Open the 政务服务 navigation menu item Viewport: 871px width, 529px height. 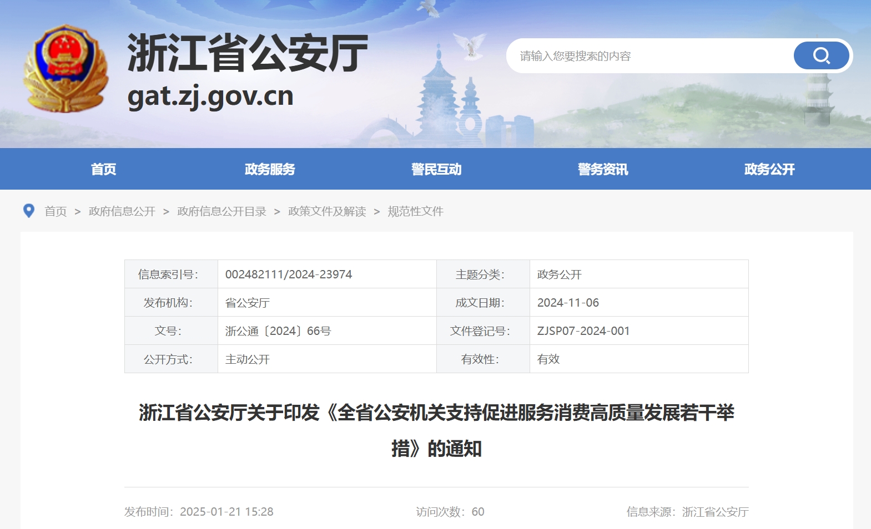click(270, 169)
